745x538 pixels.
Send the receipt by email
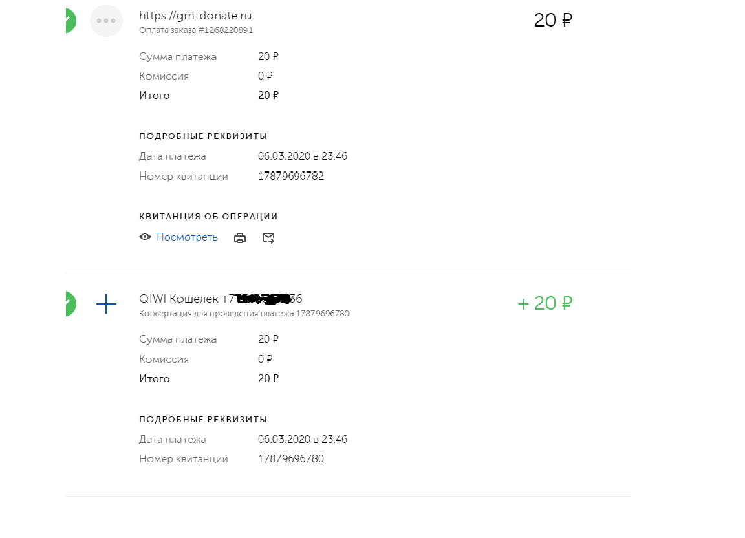coord(268,238)
